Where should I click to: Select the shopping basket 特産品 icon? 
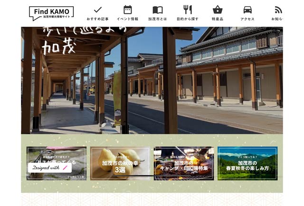point(218,9)
